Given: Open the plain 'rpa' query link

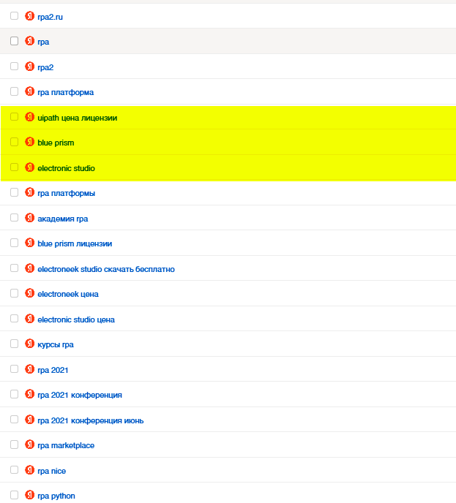Looking at the screenshot, I should pos(43,42).
